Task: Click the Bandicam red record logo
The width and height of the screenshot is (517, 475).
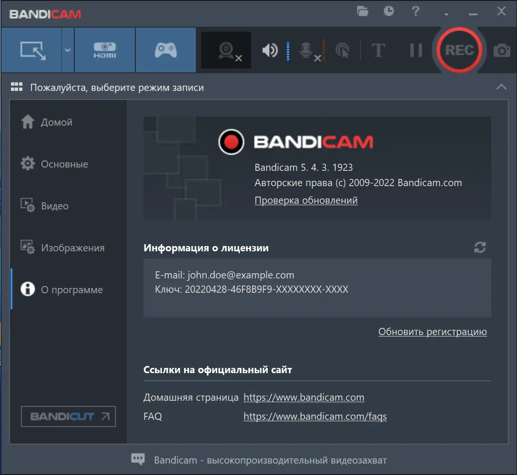Action: click(231, 142)
